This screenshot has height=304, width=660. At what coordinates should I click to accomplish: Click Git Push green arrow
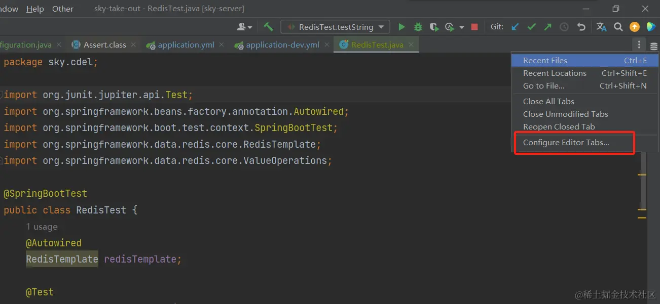[x=547, y=27]
